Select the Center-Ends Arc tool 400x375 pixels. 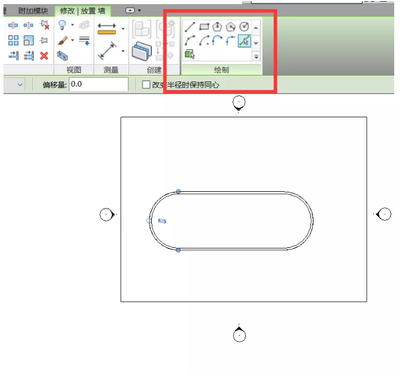[204, 41]
